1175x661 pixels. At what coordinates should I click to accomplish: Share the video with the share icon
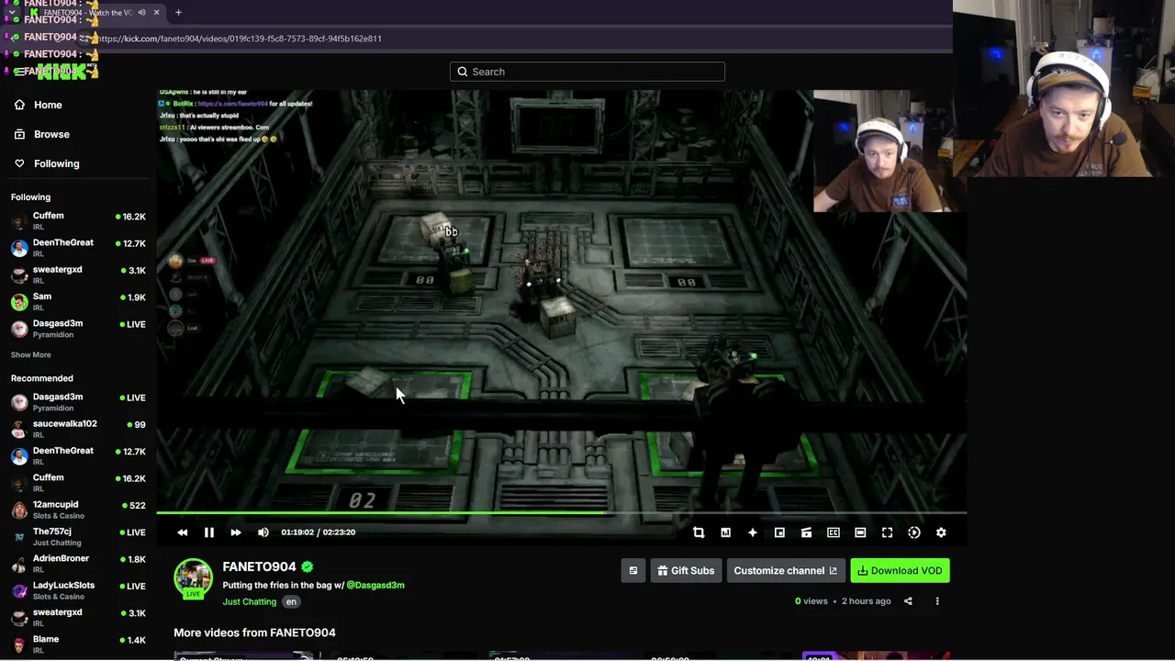tap(908, 601)
